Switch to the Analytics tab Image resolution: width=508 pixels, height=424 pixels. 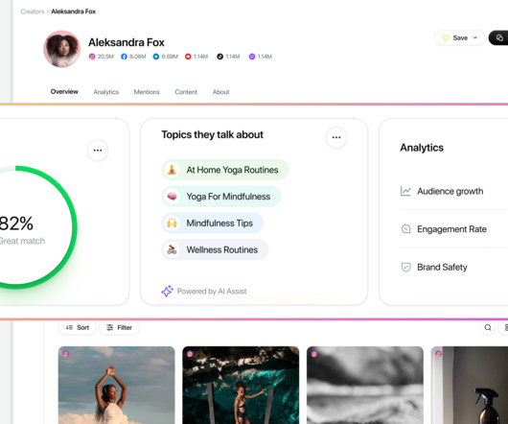point(106,92)
